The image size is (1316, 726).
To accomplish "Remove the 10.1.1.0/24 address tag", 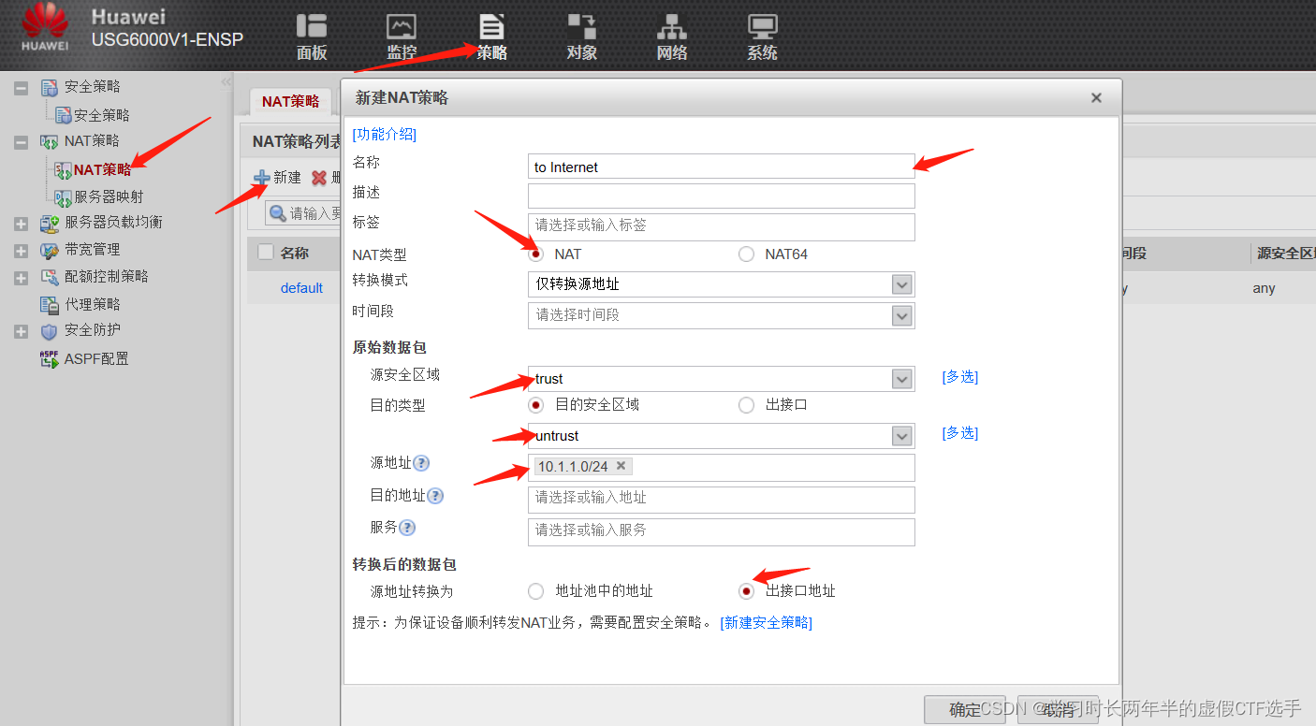I will pyautogui.click(x=621, y=466).
